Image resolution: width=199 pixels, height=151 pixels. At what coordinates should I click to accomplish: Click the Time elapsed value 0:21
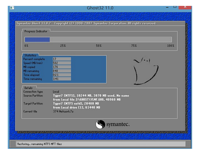pos(62,75)
